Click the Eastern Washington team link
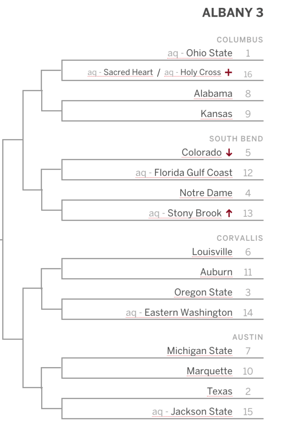This screenshot has width=289, height=429. pyautogui.click(x=188, y=312)
